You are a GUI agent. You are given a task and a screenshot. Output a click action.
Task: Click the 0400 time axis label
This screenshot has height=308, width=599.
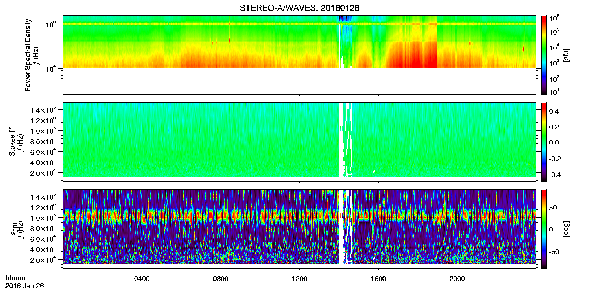pos(142,279)
